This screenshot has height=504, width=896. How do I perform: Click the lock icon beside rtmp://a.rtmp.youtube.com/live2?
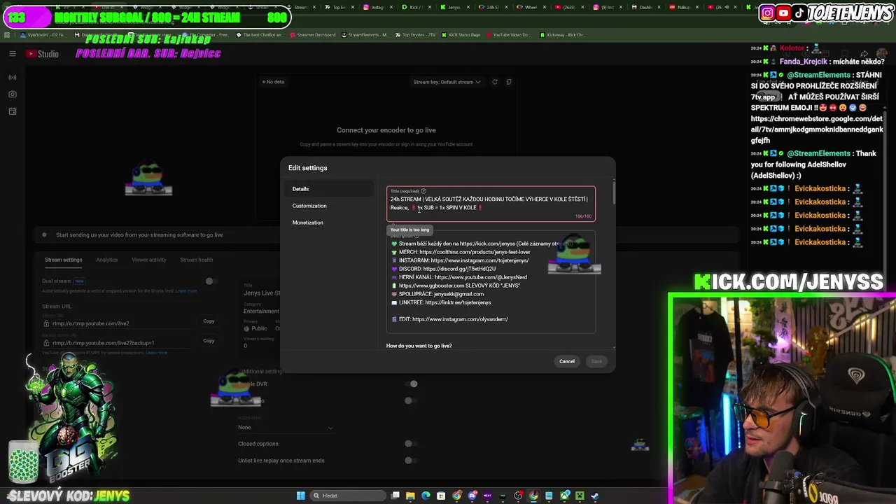(x=46, y=323)
